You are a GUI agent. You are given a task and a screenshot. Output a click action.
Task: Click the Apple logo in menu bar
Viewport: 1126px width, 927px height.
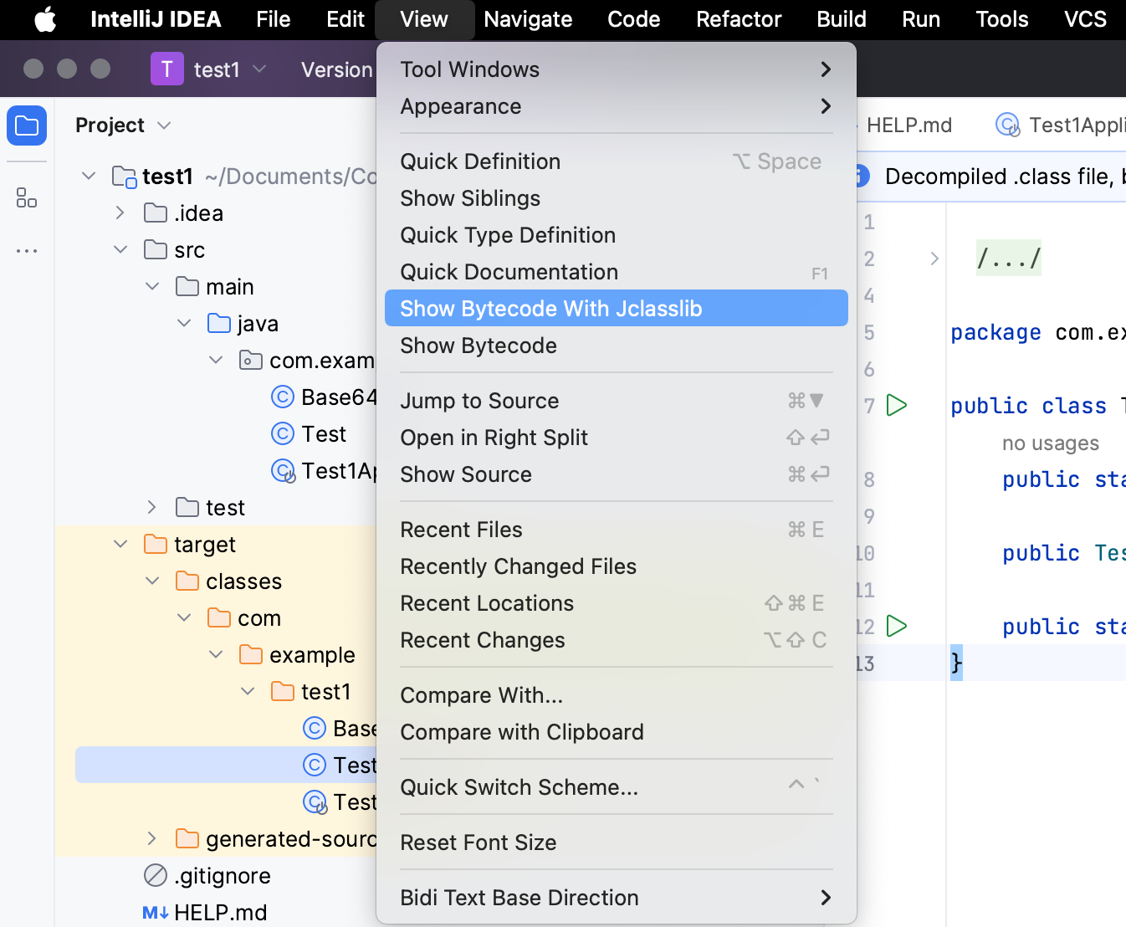click(x=45, y=19)
